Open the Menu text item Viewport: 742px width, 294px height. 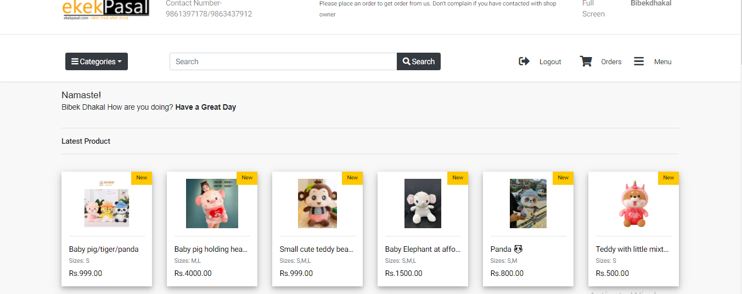[x=662, y=62]
